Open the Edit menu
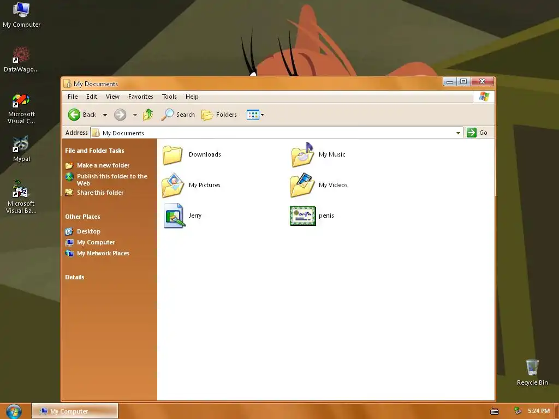Image resolution: width=559 pixels, height=419 pixels. 92,97
